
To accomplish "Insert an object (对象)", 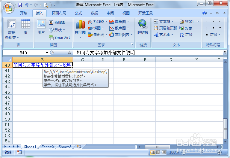I will coord(186,28).
